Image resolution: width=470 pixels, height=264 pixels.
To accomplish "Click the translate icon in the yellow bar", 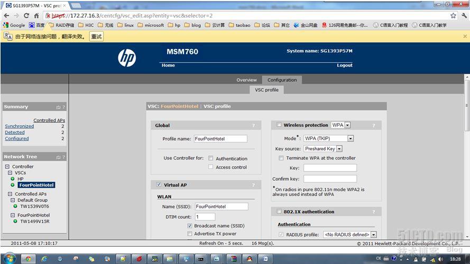I will pyautogui.click(x=8, y=36).
